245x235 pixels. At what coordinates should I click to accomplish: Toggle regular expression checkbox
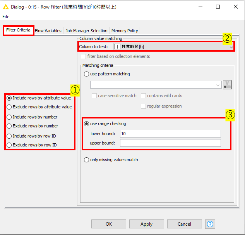point(143,106)
